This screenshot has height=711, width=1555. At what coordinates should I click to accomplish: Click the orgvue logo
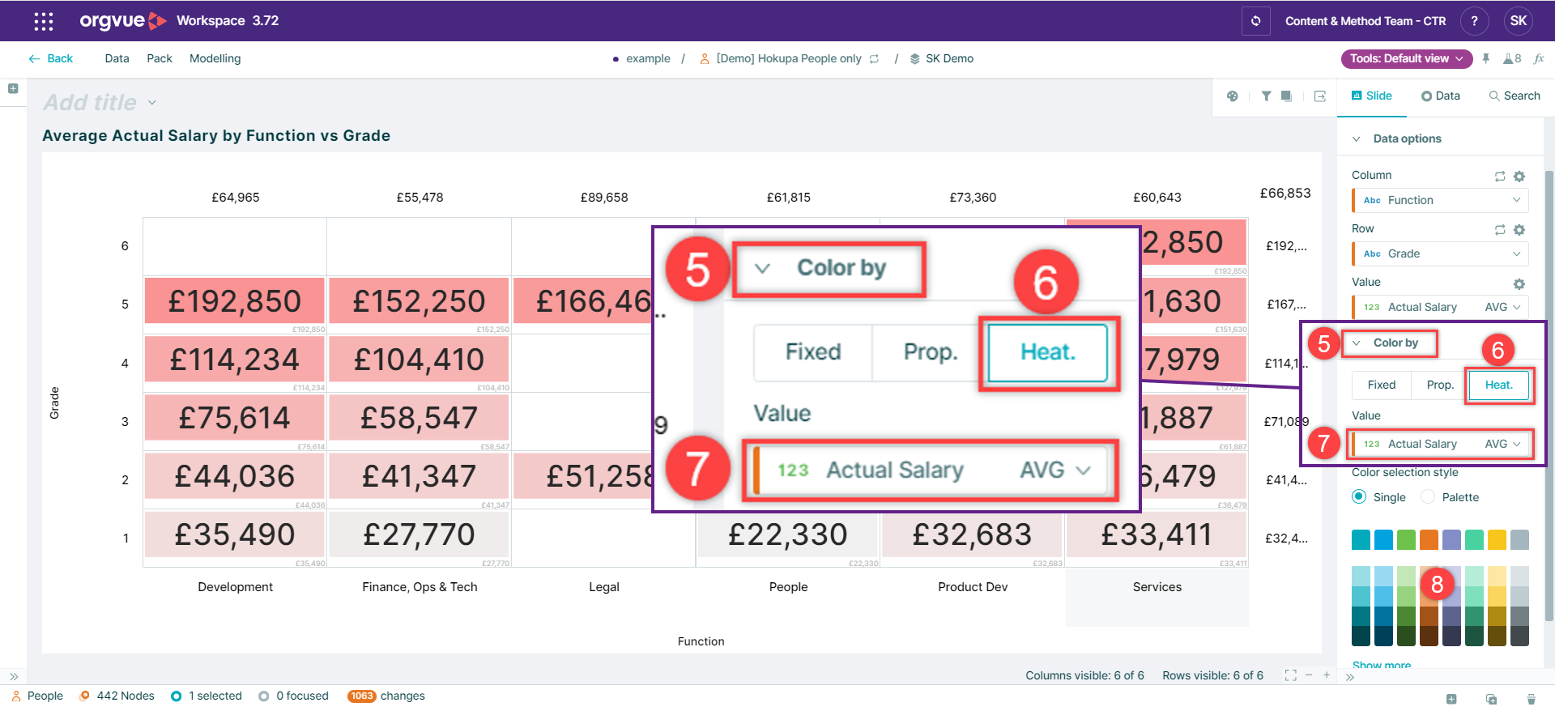point(123,21)
